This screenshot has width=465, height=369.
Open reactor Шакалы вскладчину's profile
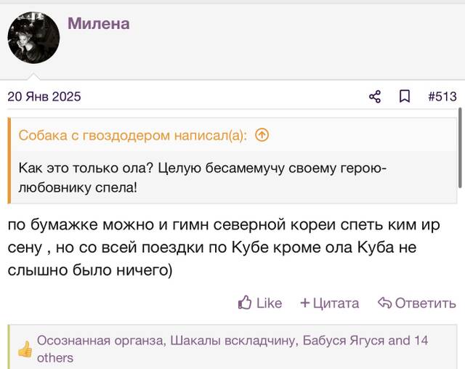tap(232, 341)
